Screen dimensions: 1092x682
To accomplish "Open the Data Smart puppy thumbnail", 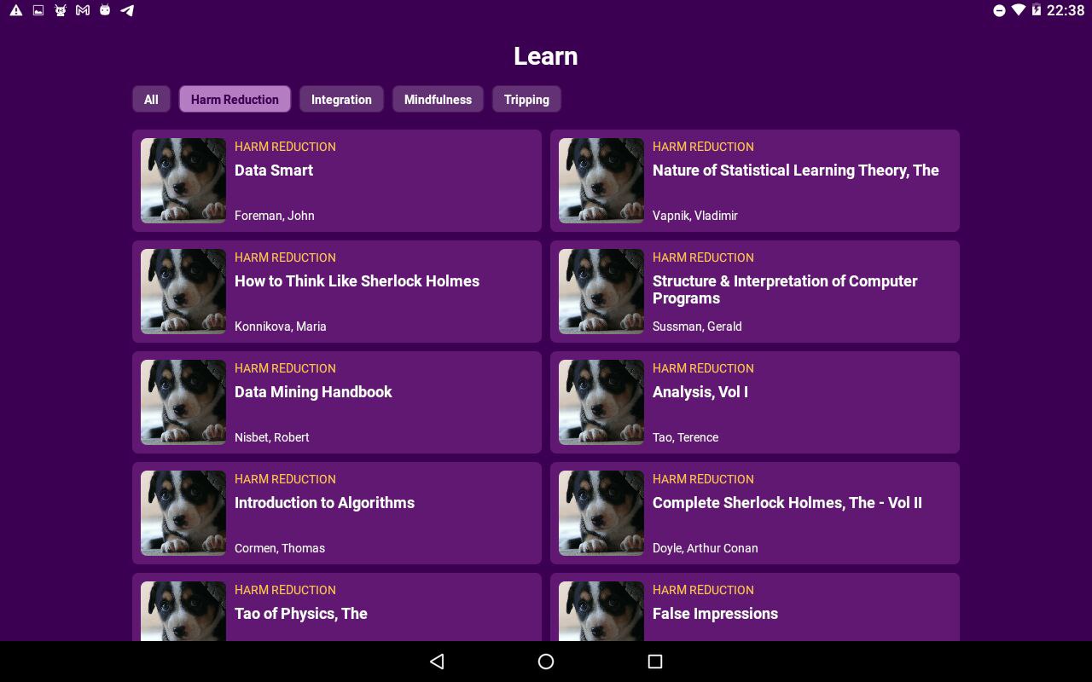I will (183, 181).
